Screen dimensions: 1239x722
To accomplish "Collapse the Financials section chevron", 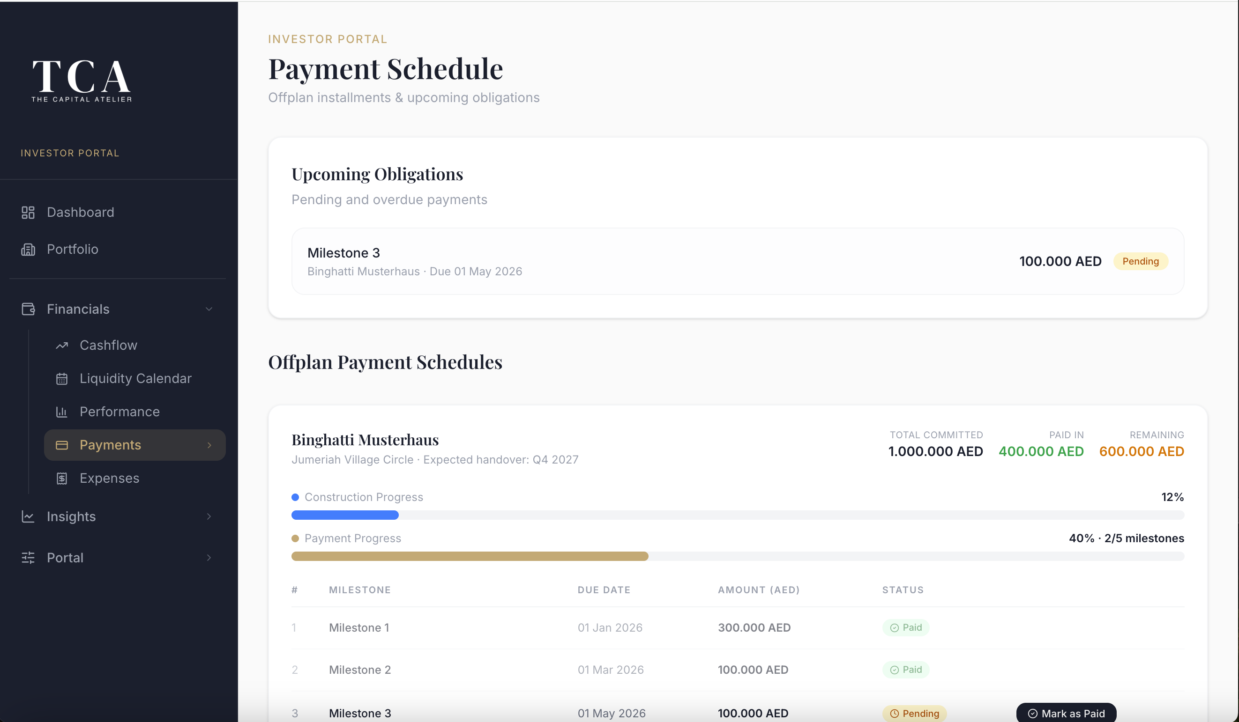I will click(x=209, y=309).
